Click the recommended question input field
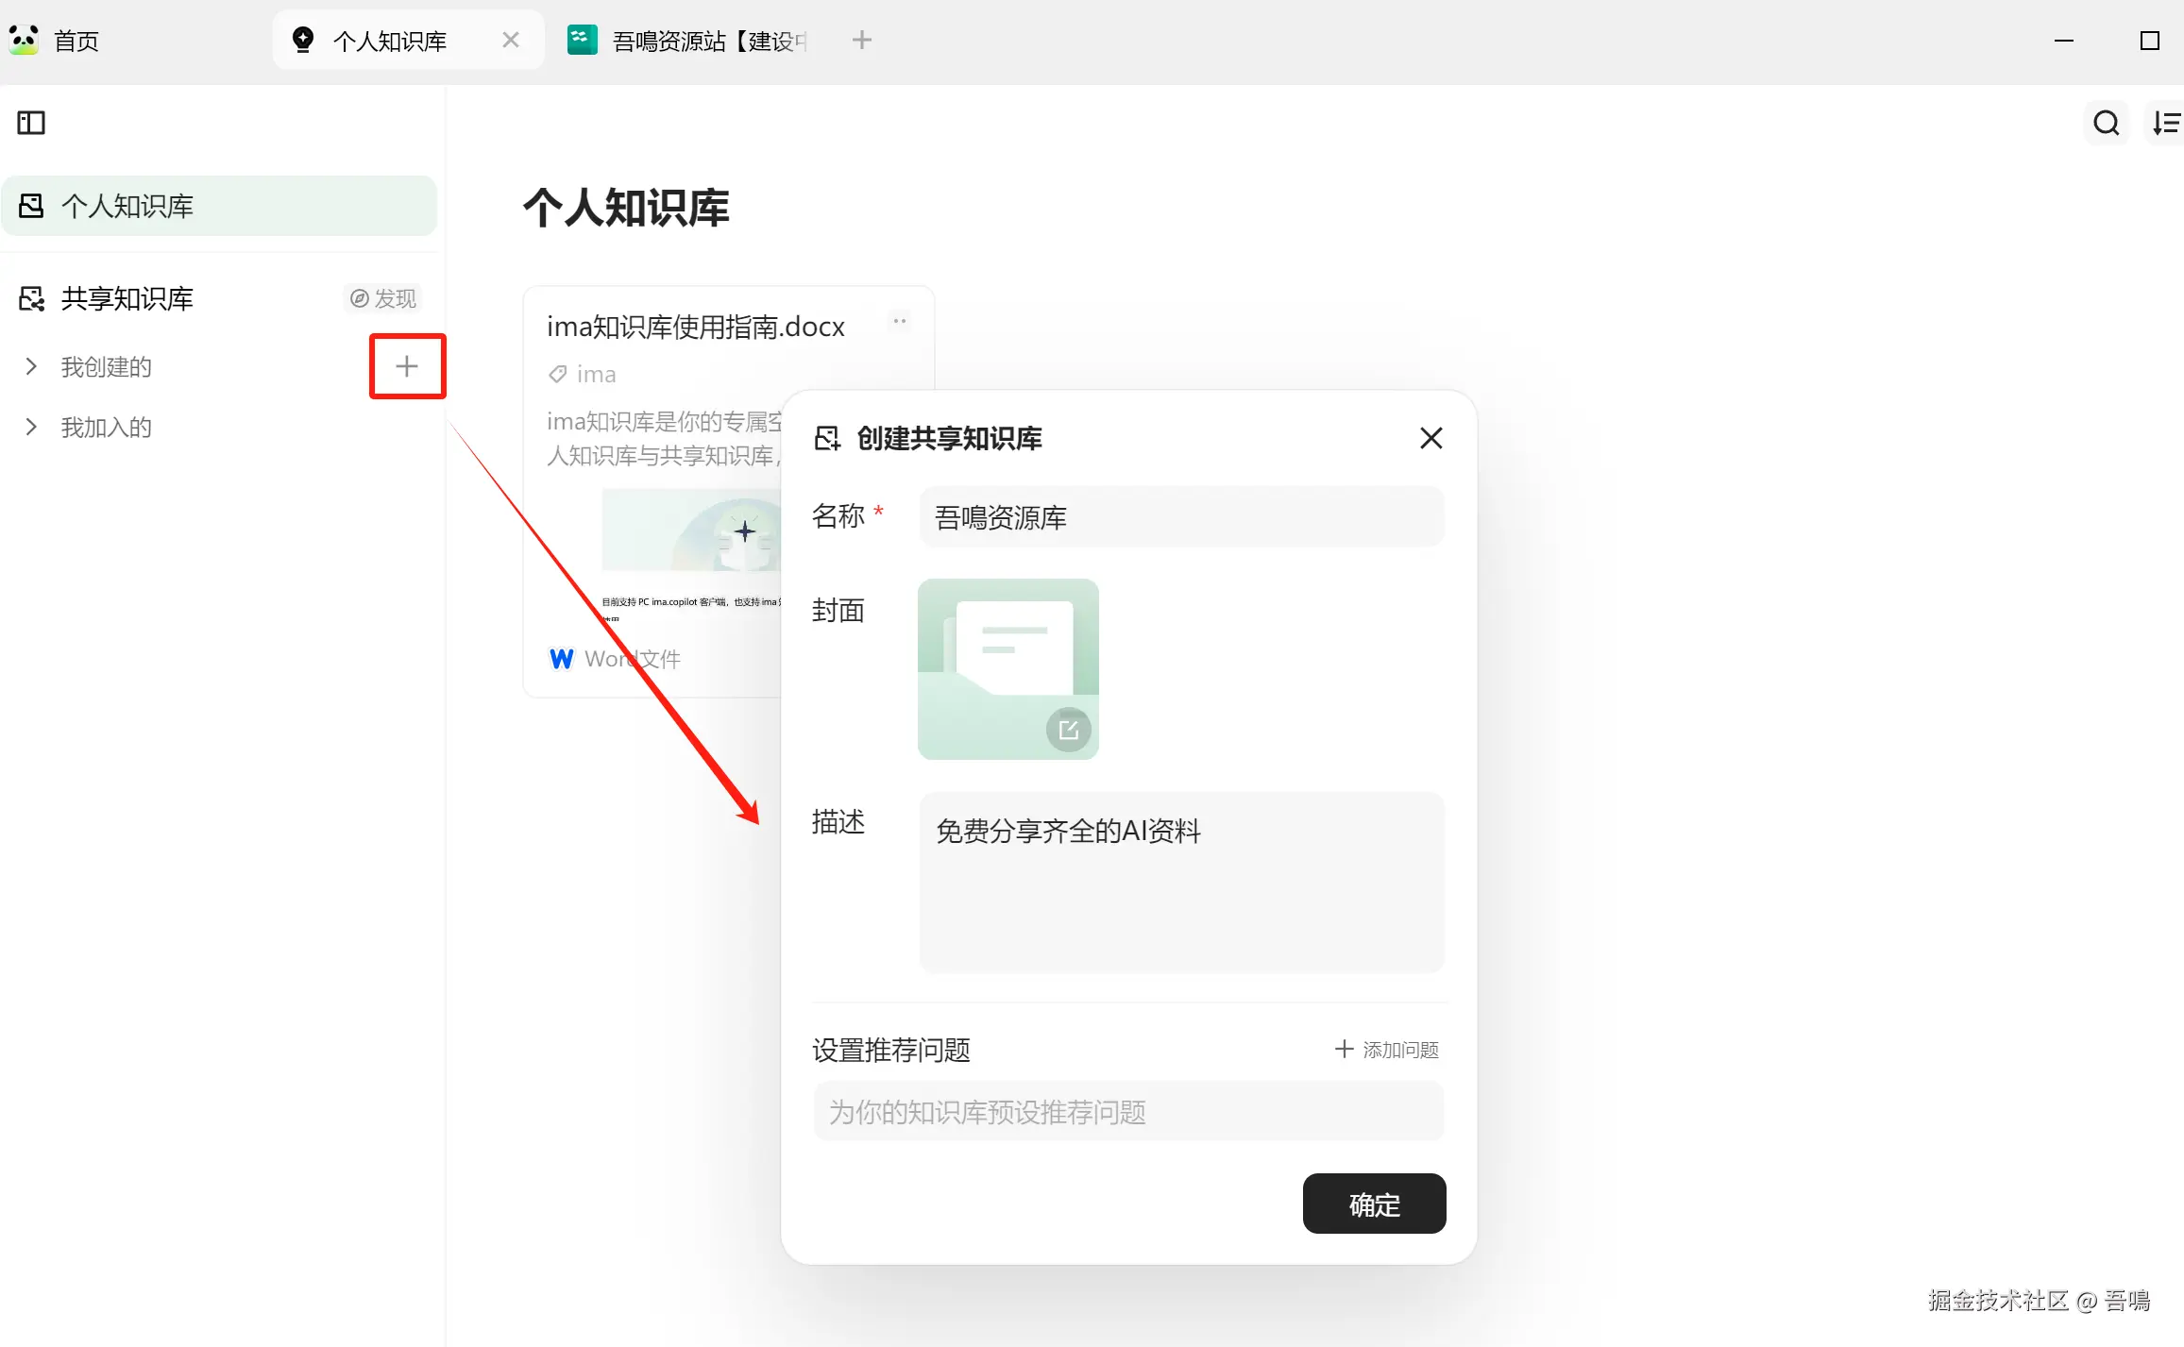2184x1347 pixels. 1128,1112
